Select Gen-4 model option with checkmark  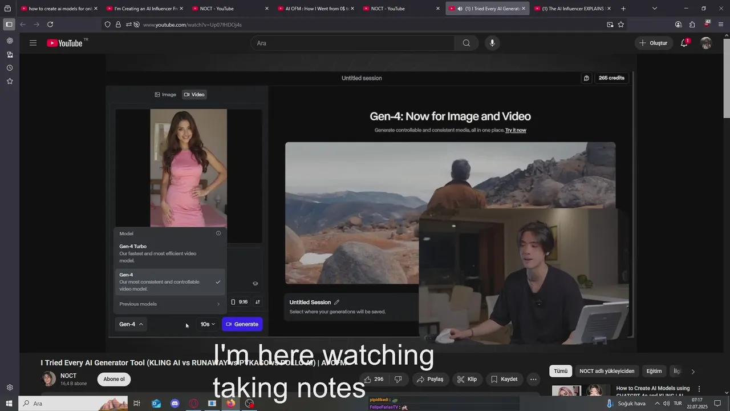tap(170, 282)
